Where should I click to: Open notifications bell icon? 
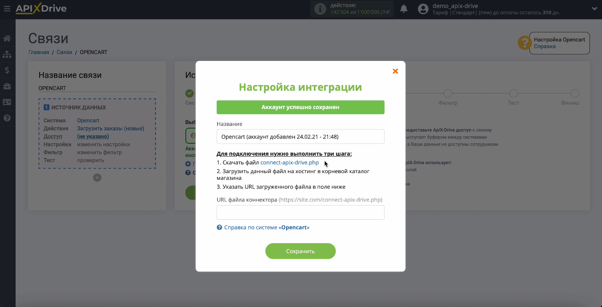(404, 9)
